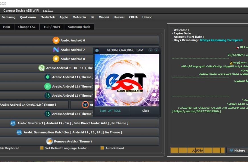Open the wa.me/967773837966 WhatsApp link
The width and height of the screenshot is (248, 162).
[x=196, y=111]
